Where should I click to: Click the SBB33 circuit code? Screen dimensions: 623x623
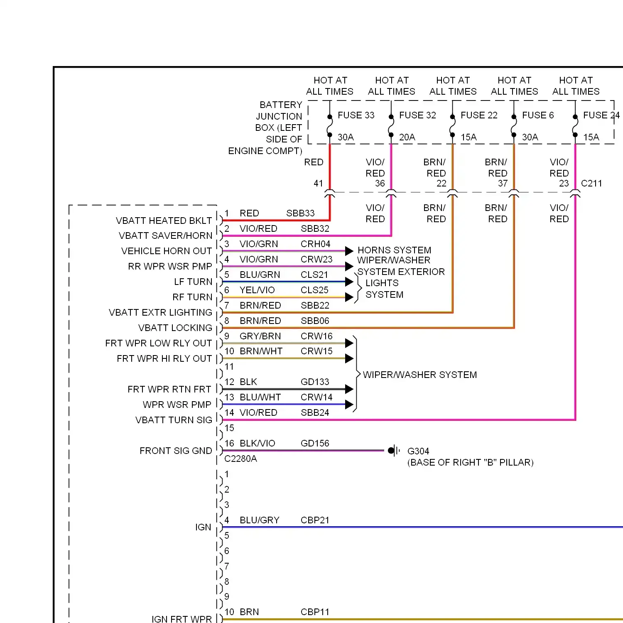[x=300, y=213]
